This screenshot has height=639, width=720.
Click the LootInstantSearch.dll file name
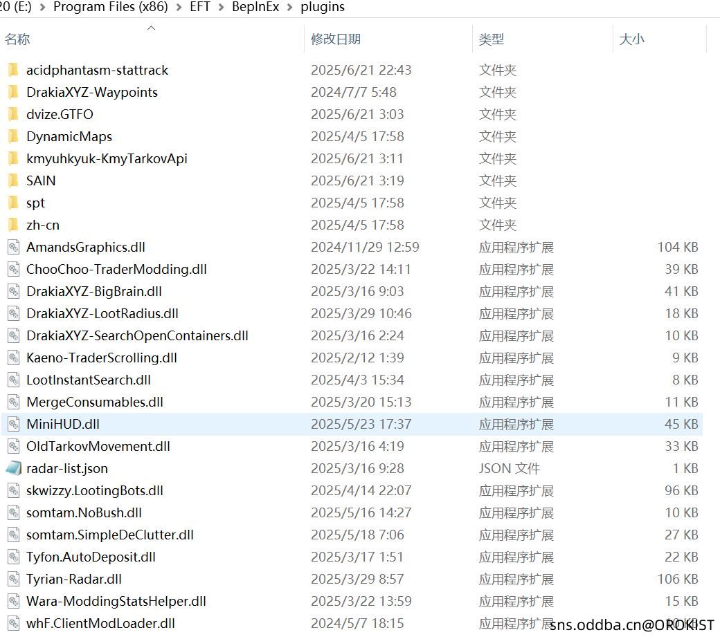(89, 380)
